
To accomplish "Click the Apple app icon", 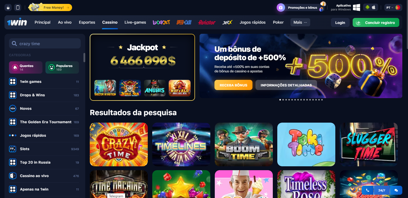I will point(374,7).
